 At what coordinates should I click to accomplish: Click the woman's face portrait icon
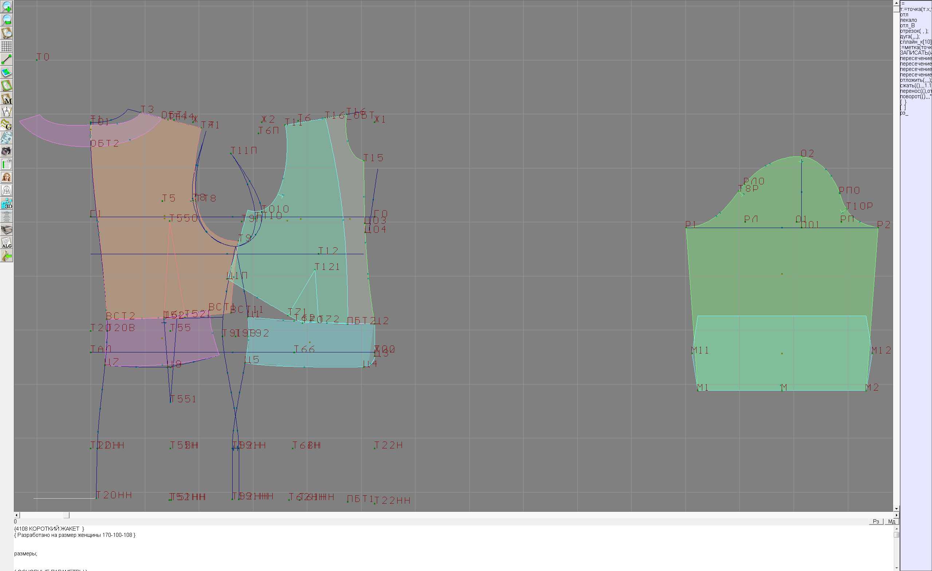click(x=7, y=177)
